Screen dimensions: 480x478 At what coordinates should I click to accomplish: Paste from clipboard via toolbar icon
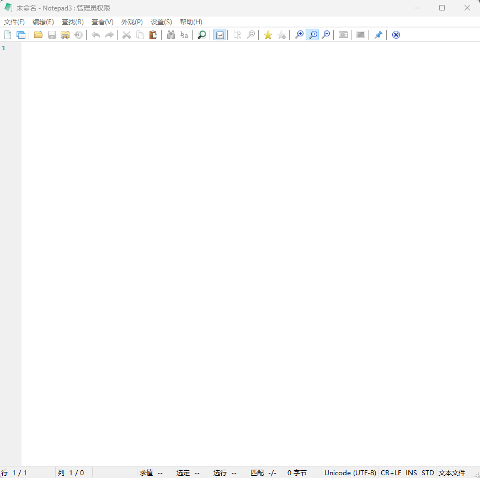click(x=153, y=34)
